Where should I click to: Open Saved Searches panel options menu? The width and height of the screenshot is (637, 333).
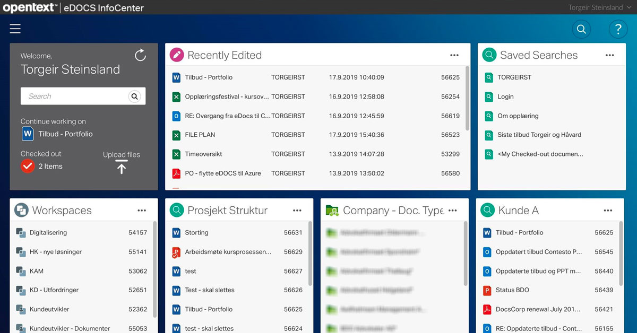coord(609,55)
